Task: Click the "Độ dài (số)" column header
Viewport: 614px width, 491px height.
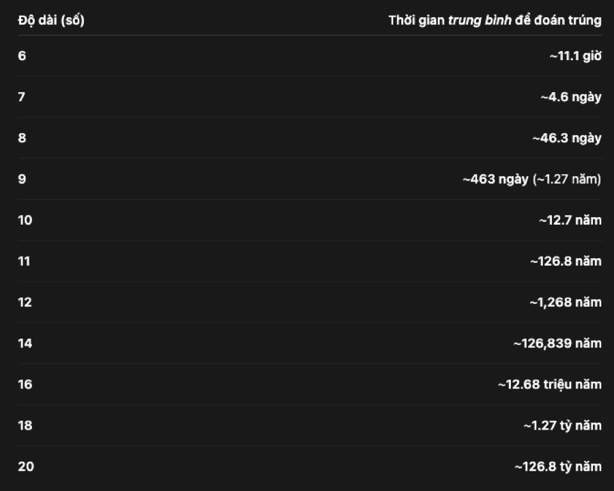Action: pos(51,20)
